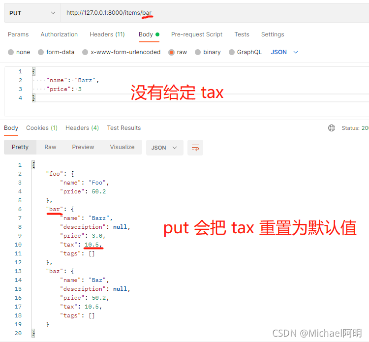Click the "name": "Foo" response line

click(85, 183)
